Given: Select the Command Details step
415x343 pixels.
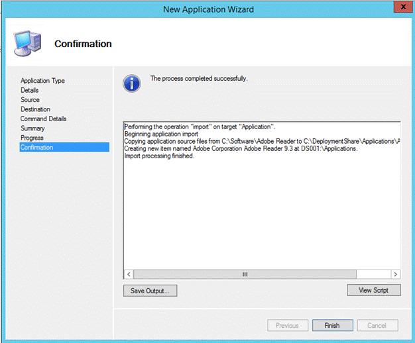Looking at the screenshot, I should pyautogui.click(x=43, y=119).
